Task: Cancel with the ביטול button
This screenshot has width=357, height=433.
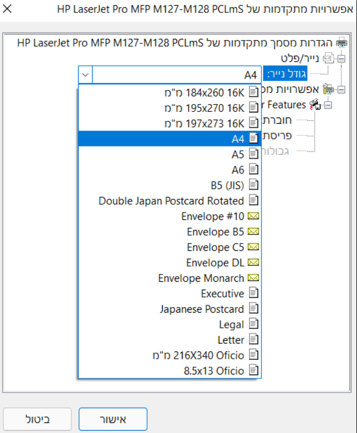Action: pyautogui.click(x=38, y=419)
